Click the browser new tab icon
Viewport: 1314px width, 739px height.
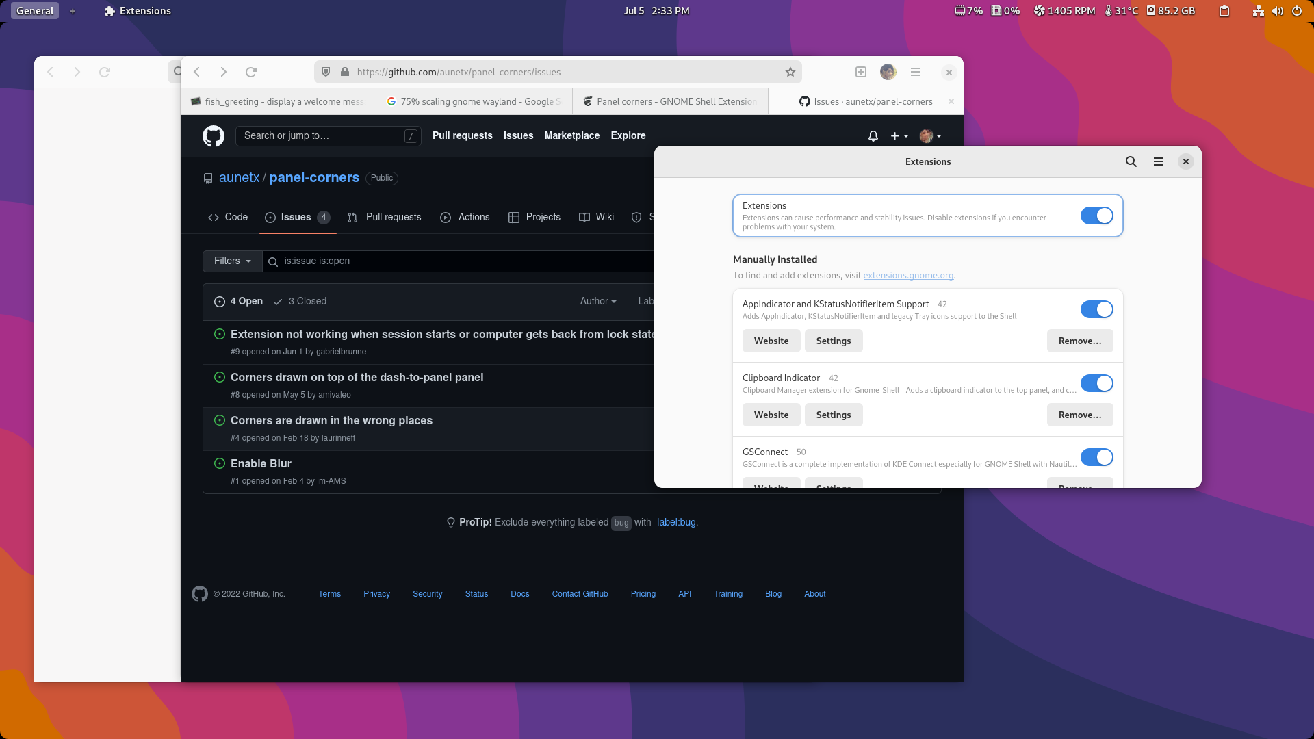click(861, 72)
